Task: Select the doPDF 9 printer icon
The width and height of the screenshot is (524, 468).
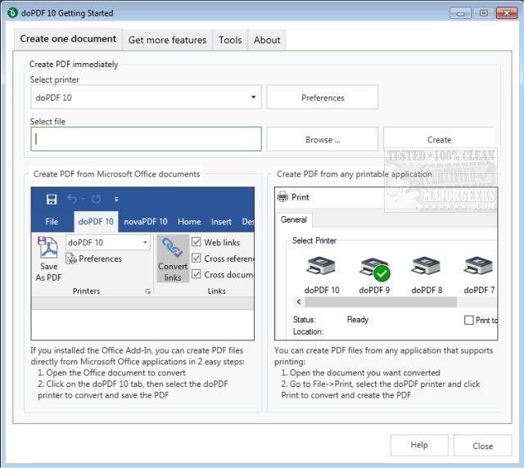Action: click(x=375, y=268)
